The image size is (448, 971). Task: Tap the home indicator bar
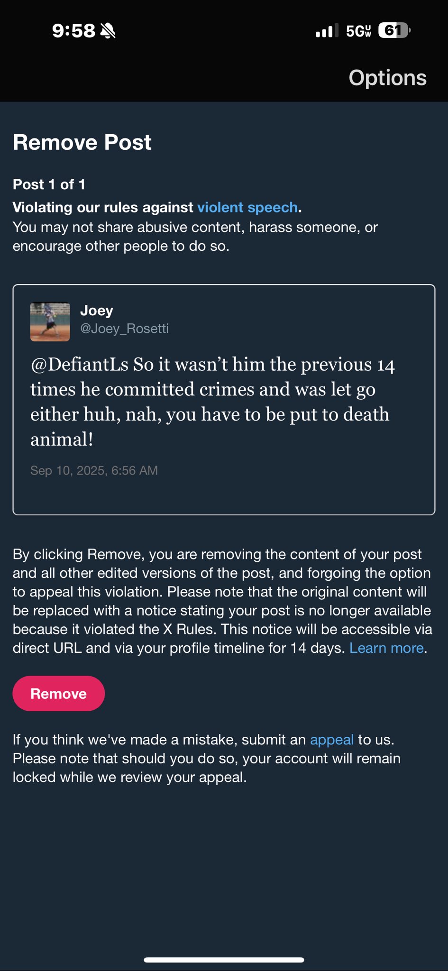click(224, 960)
